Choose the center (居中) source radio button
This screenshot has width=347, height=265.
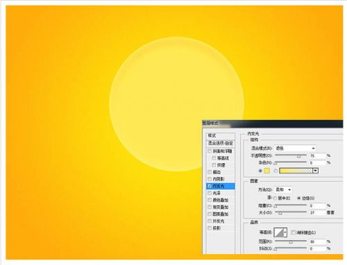(x=276, y=198)
